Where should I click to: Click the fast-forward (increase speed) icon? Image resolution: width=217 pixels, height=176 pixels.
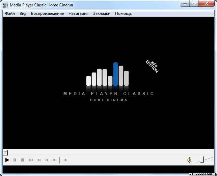(x=47, y=160)
